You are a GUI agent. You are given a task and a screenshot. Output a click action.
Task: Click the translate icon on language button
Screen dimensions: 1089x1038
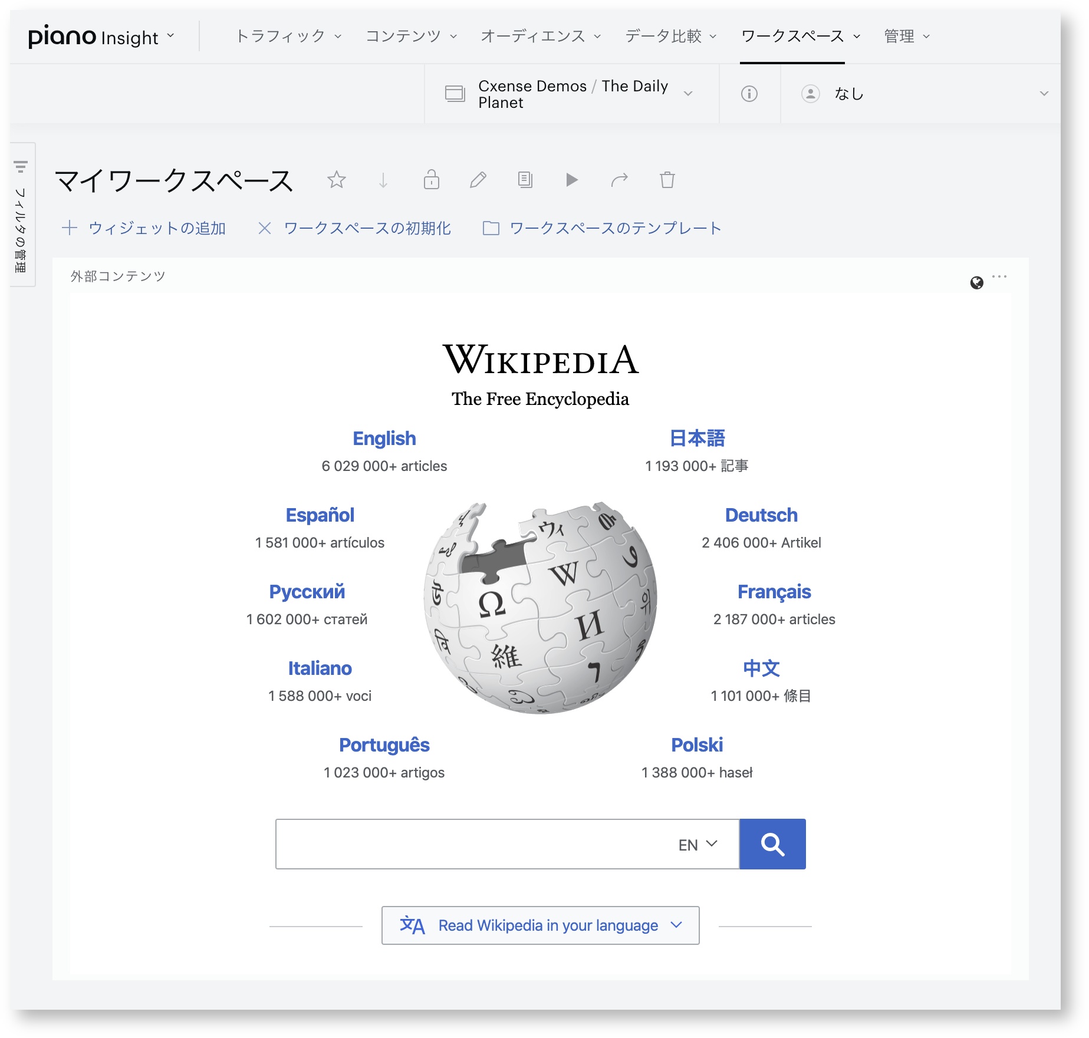(x=412, y=925)
